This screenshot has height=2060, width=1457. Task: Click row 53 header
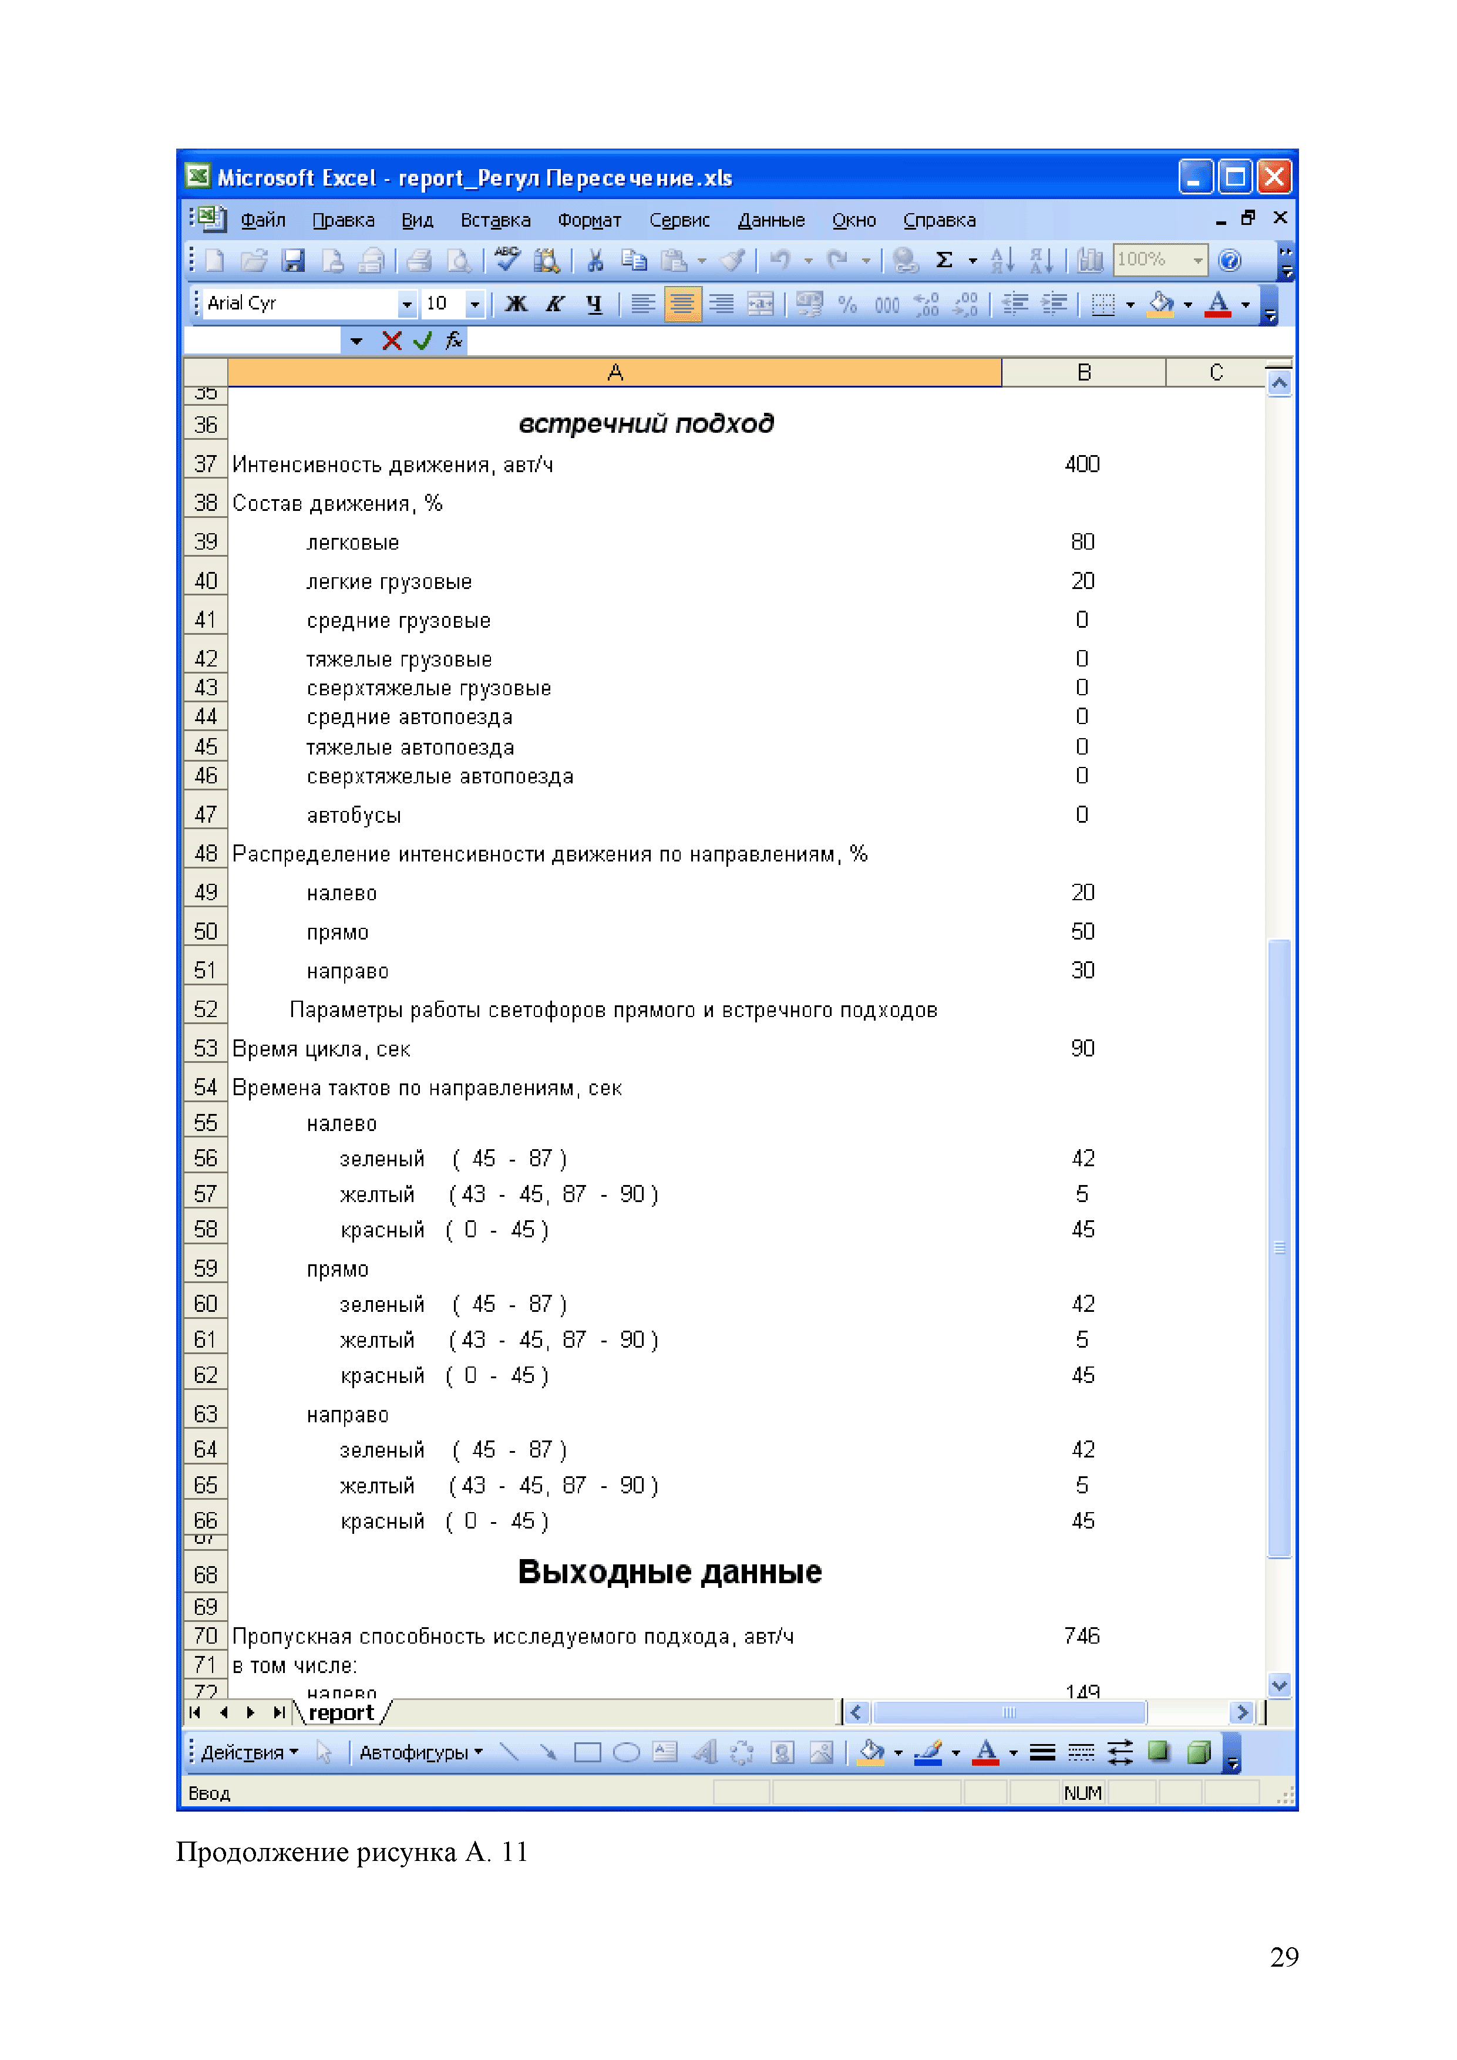pos(206,1048)
